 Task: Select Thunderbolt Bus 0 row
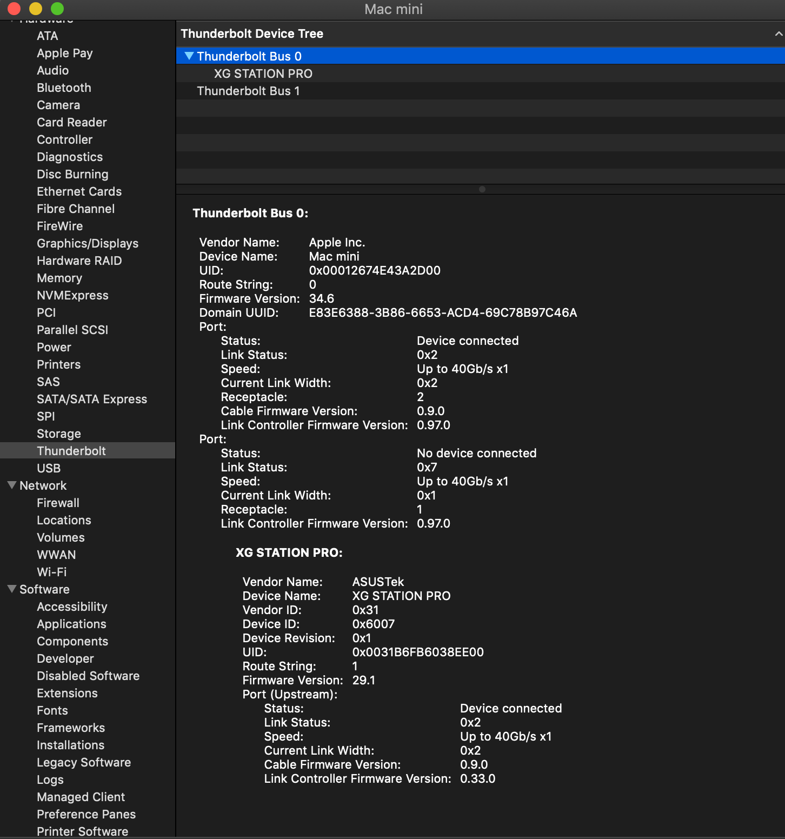point(480,56)
